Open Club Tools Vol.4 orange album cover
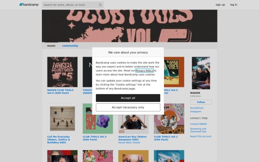 (174, 72)
